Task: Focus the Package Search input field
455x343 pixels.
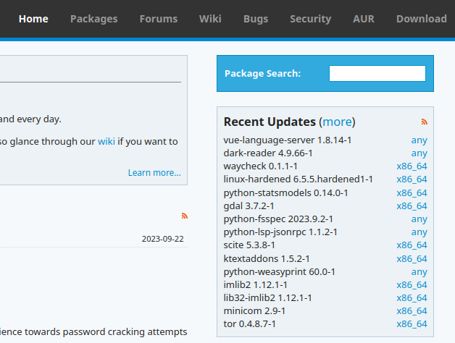Action: [377, 73]
